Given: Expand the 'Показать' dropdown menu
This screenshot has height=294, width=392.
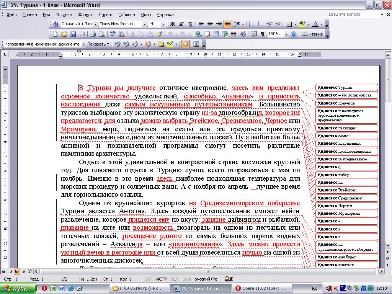Looking at the screenshot, I should (x=98, y=44).
